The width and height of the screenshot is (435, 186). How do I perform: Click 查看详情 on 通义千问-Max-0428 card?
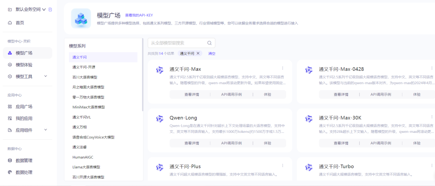click(x=341, y=95)
